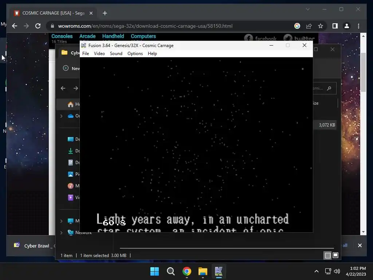Image resolution: width=373 pixels, height=280 pixels.
Task: Click New button in File Explorer
Action: tap(71, 68)
